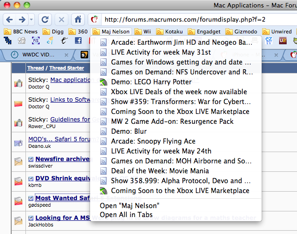Open the Wii feed bookmark folder

click(143, 32)
